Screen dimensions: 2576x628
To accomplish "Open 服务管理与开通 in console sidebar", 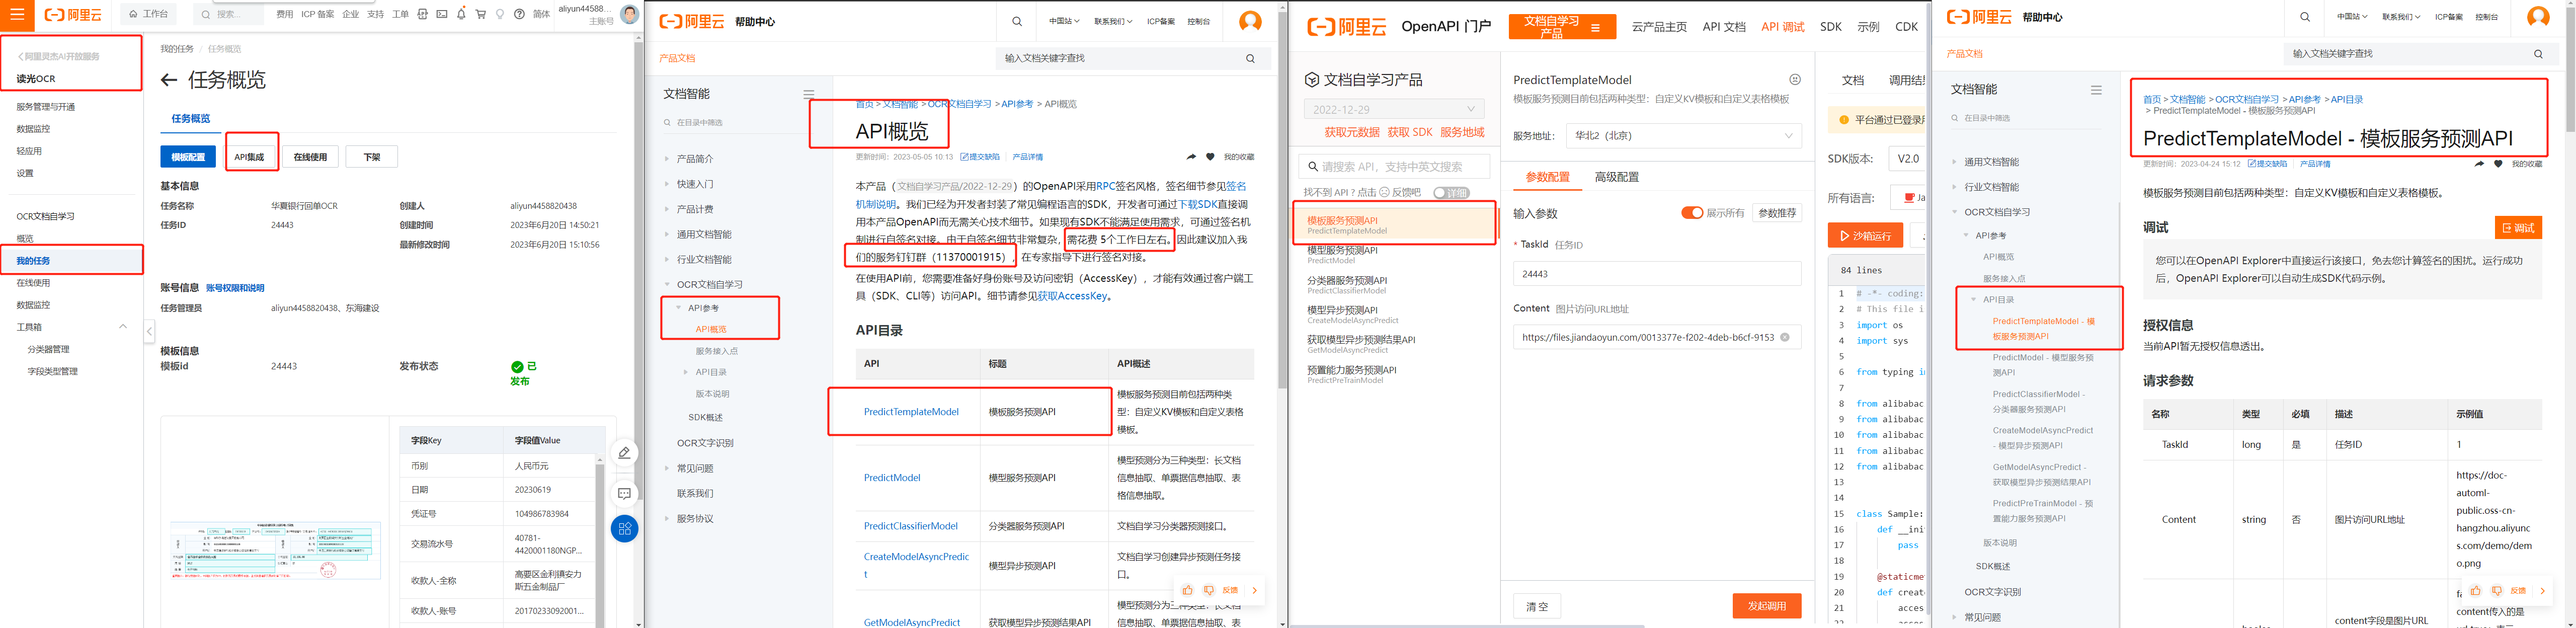I will [x=46, y=107].
